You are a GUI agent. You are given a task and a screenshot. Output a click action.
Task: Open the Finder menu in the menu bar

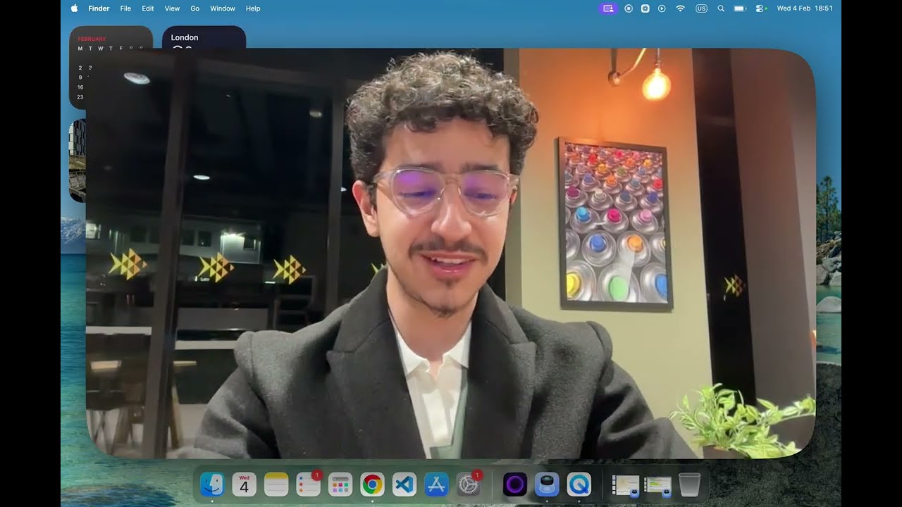click(99, 8)
